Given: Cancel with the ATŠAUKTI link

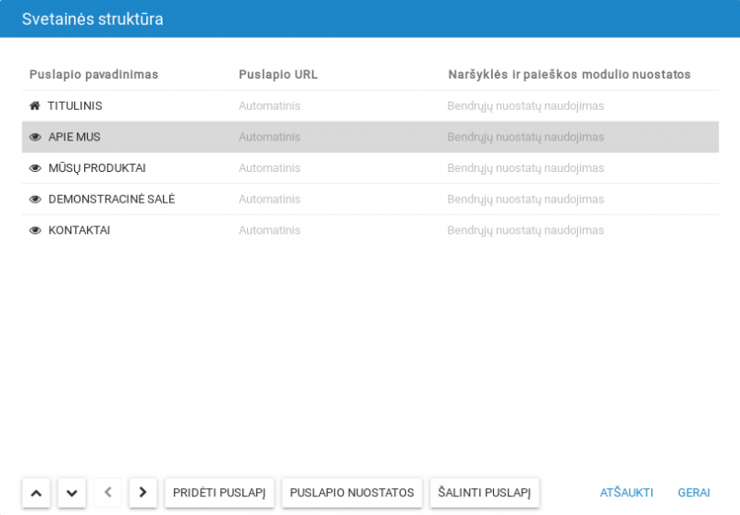Looking at the screenshot, I should coord(626,492).
